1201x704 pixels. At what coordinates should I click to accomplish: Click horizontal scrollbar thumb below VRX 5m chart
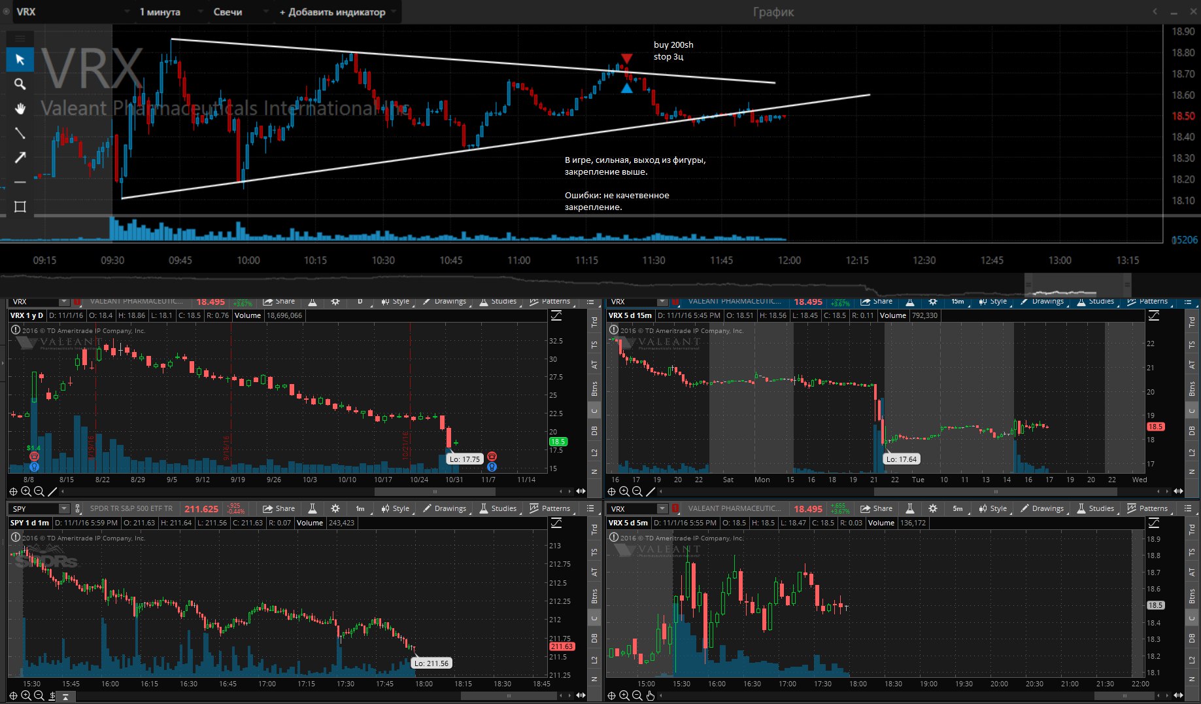(1124, 695)
